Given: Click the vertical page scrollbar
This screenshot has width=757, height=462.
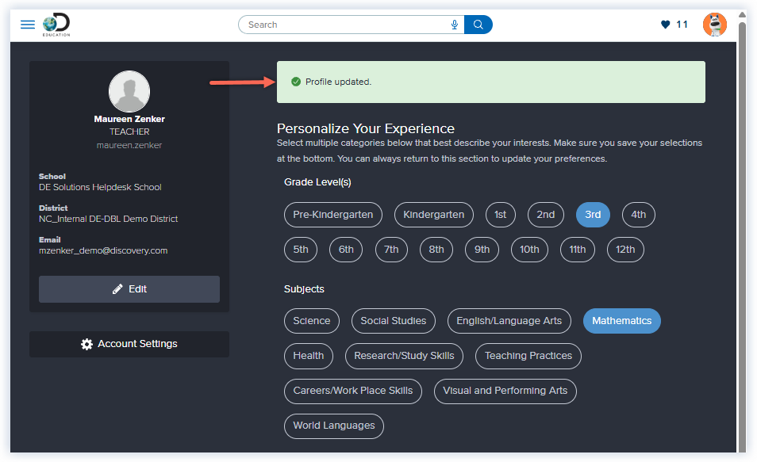Looking at the screenshot, I should 742,238.
